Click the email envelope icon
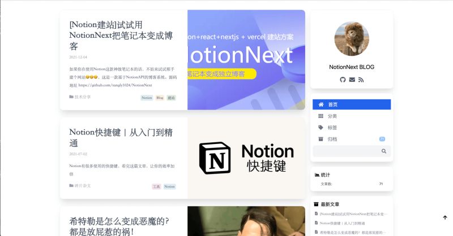 click(352, 80)
